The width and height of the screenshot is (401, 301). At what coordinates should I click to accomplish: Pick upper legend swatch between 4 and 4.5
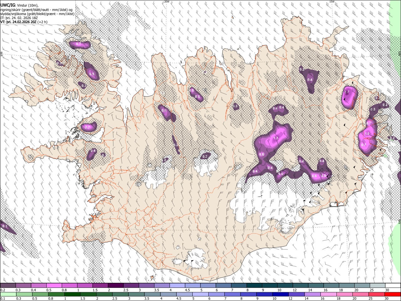pyautogui.click(x=177, y=286)
